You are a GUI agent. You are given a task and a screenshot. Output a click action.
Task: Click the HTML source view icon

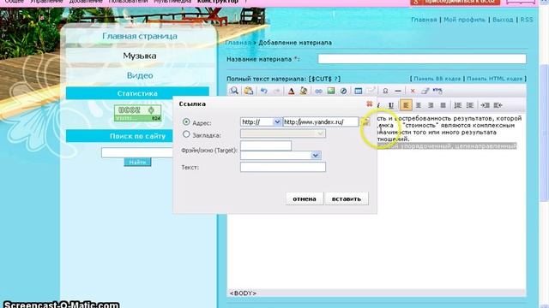[x=437, y=91]
